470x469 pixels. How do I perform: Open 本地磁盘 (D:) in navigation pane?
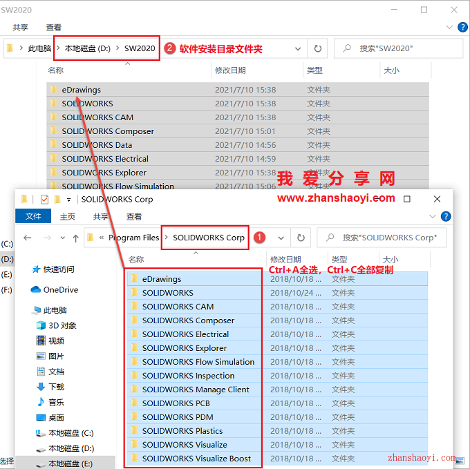click(65, 448)
